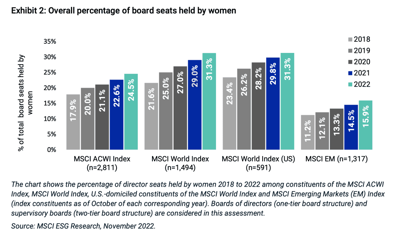Select the 17.9% bar in MSCI ACWI group
Screen dimensions: 395x238
coord(73,122)
